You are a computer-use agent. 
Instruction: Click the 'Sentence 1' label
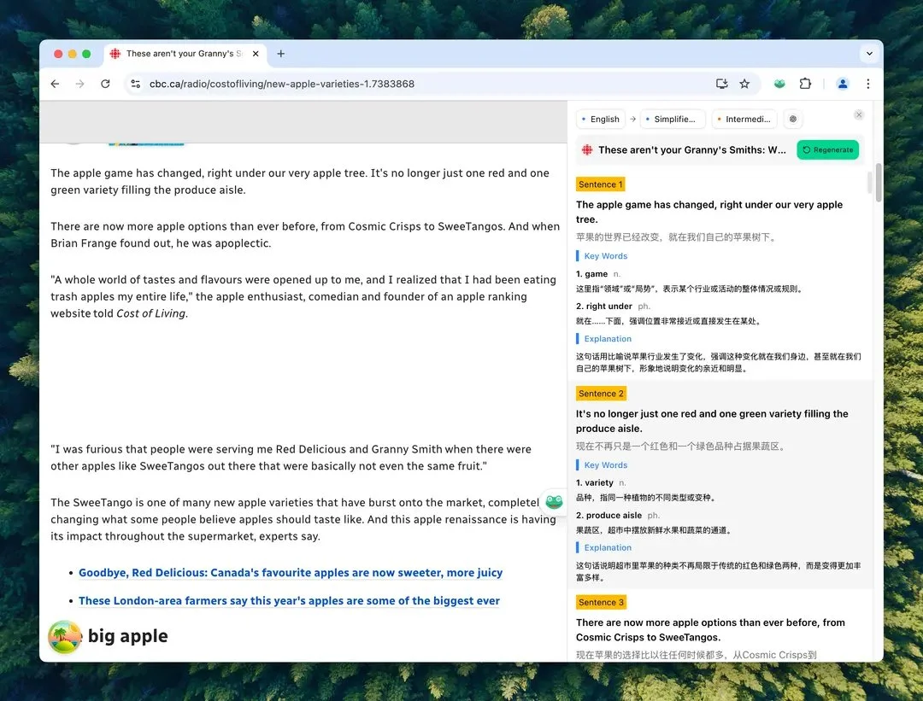(x=601, y=184)
